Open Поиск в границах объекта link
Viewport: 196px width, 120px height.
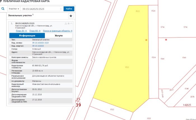(x=58, y=31)
